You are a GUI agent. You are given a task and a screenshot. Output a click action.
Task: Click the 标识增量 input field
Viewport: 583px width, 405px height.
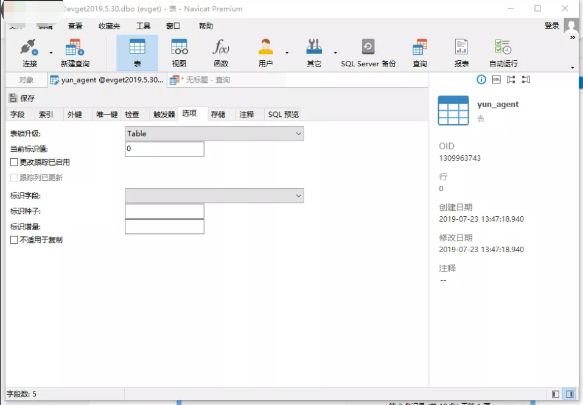click(x=164, y=227)
